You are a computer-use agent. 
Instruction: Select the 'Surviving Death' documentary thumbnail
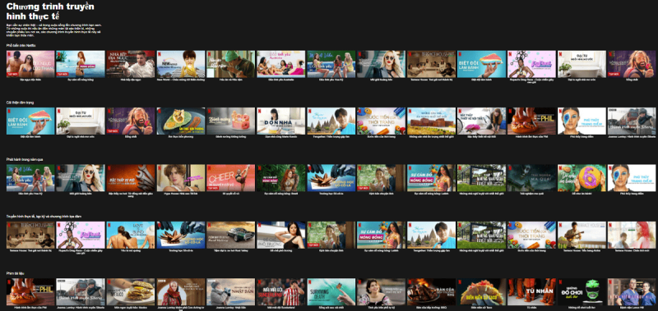pos(331,292)
